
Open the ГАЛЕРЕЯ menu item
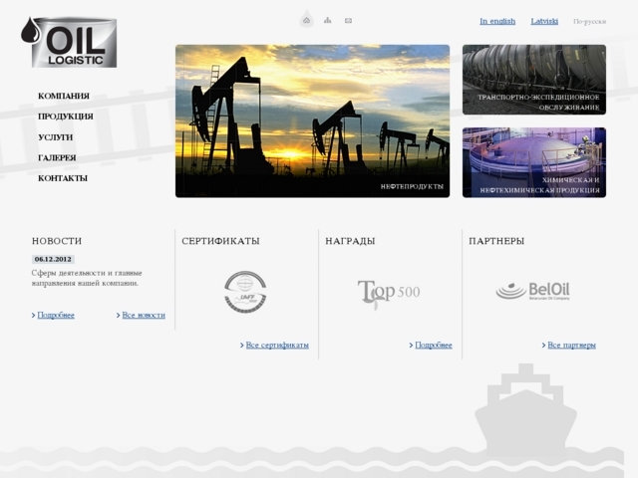coord(57,157)
